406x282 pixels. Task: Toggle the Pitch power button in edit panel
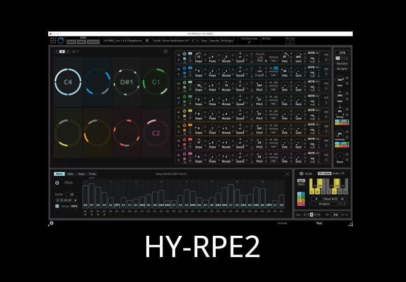click(57, 183)
